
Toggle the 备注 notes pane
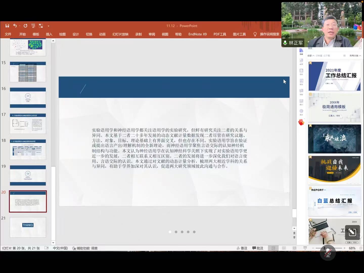click(x=242, y=248)
